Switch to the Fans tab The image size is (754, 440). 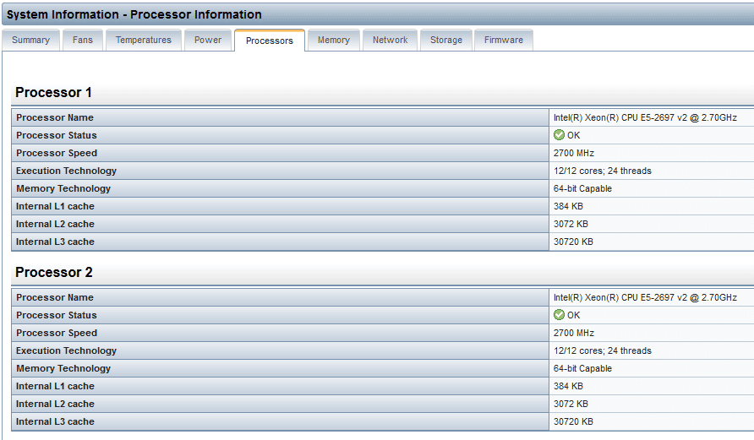(83, 40)
